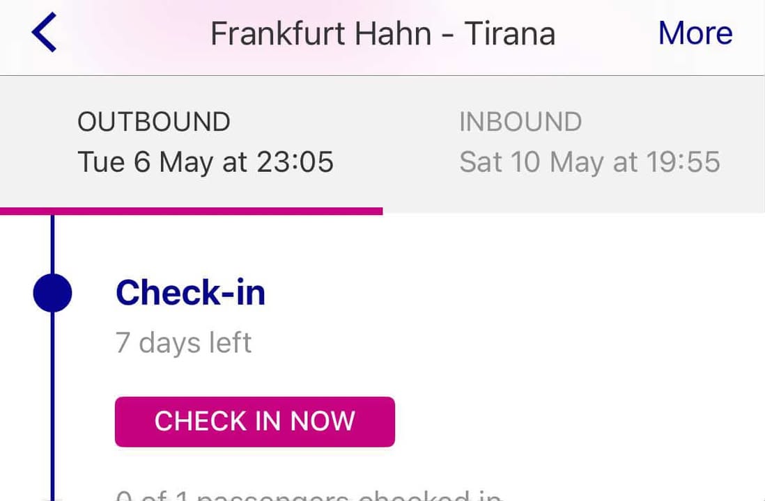Screen dimensions: 765x501
Task: Switch to the INBOUND tab
Action: [520, 122]
